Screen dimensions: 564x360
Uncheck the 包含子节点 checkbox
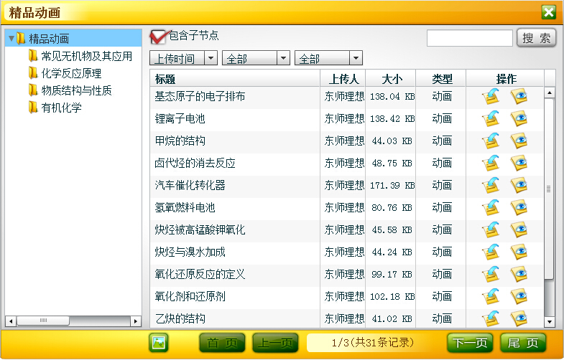coord(157,37)
